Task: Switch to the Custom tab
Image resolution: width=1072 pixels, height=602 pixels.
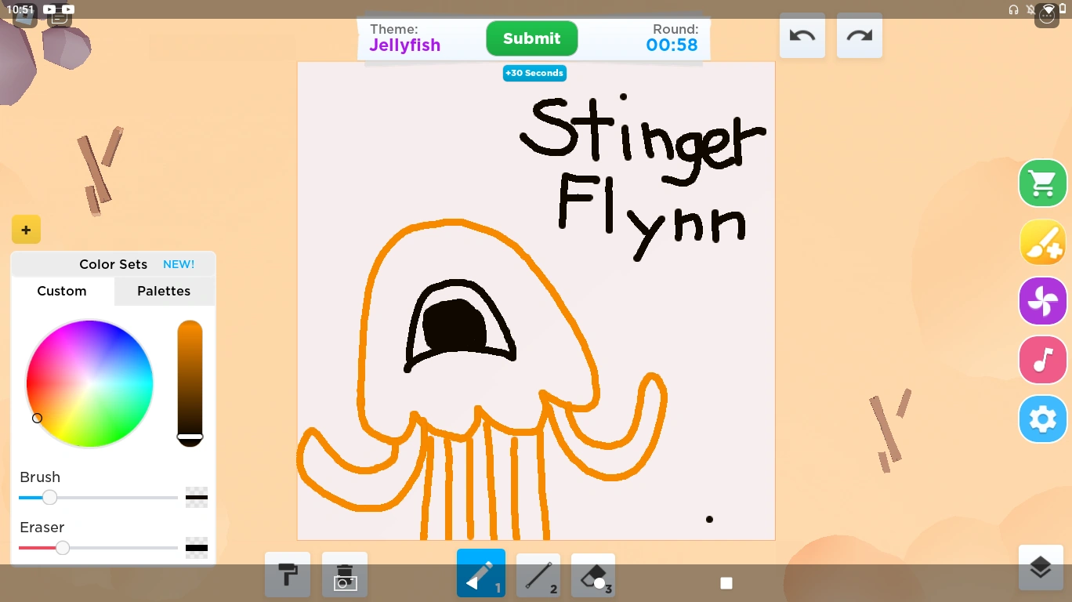Action: [62, 291]
